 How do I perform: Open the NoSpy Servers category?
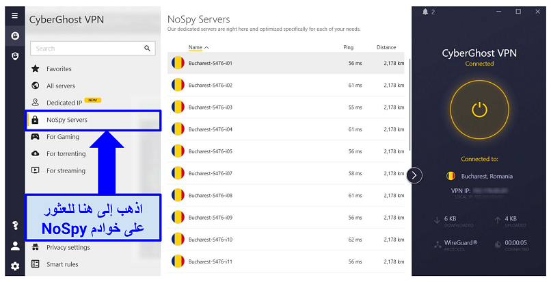93,120
